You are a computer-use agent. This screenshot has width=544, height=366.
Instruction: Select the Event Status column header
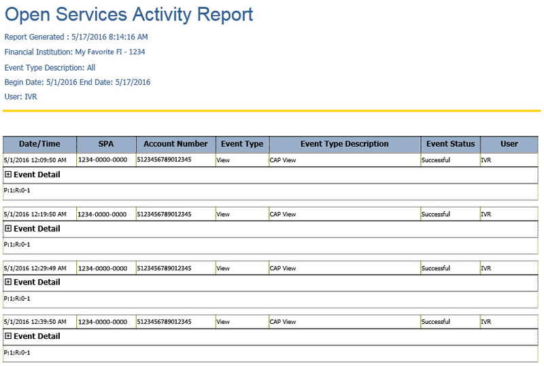tap(450, 144)
